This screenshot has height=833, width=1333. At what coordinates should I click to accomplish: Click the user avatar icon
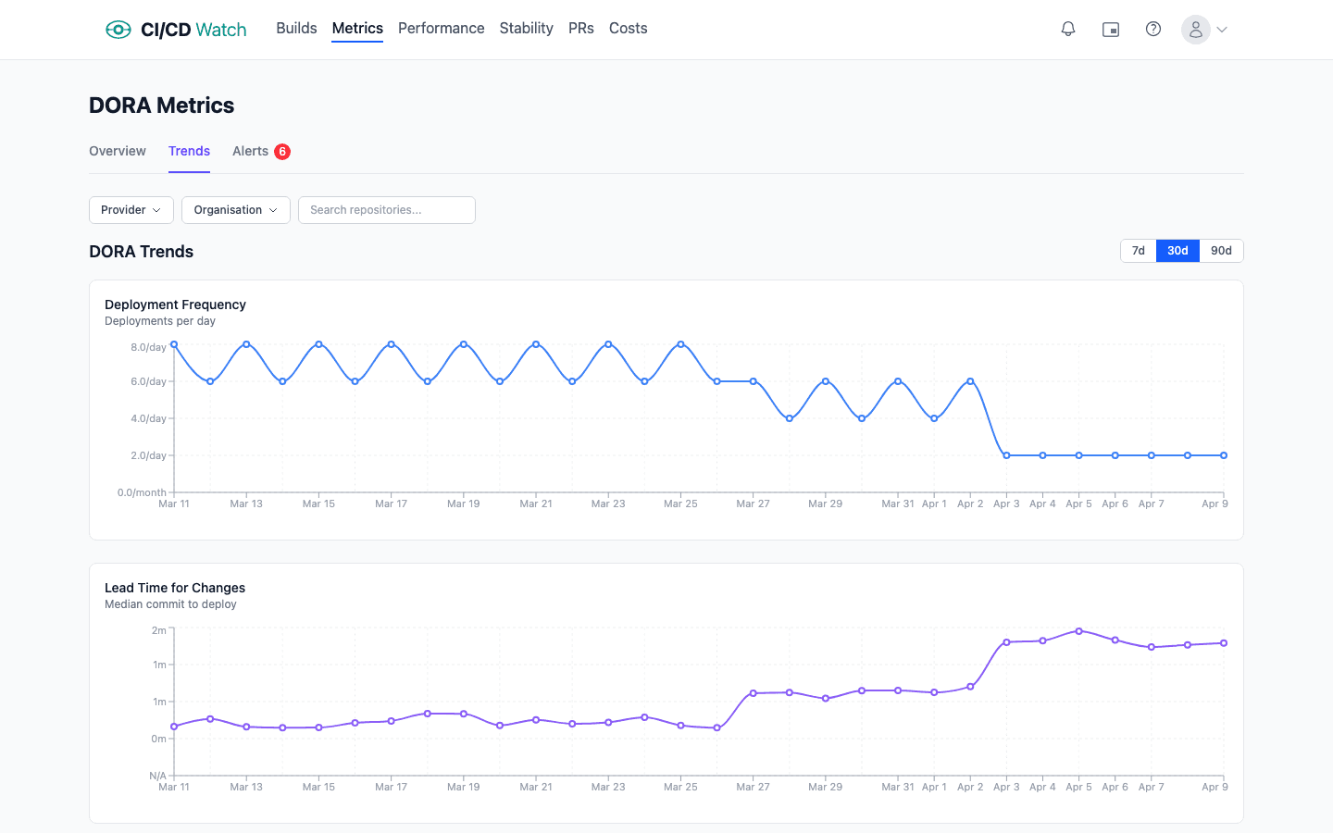click(x=1195, y=29)
